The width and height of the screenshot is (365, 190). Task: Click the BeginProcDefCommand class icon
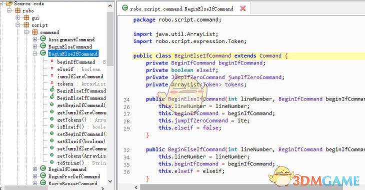click(43, 175)
